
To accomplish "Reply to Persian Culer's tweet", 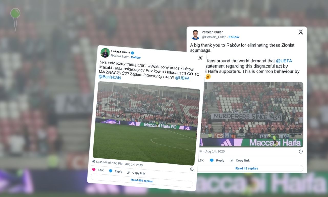I will click(x=217, y=160).
